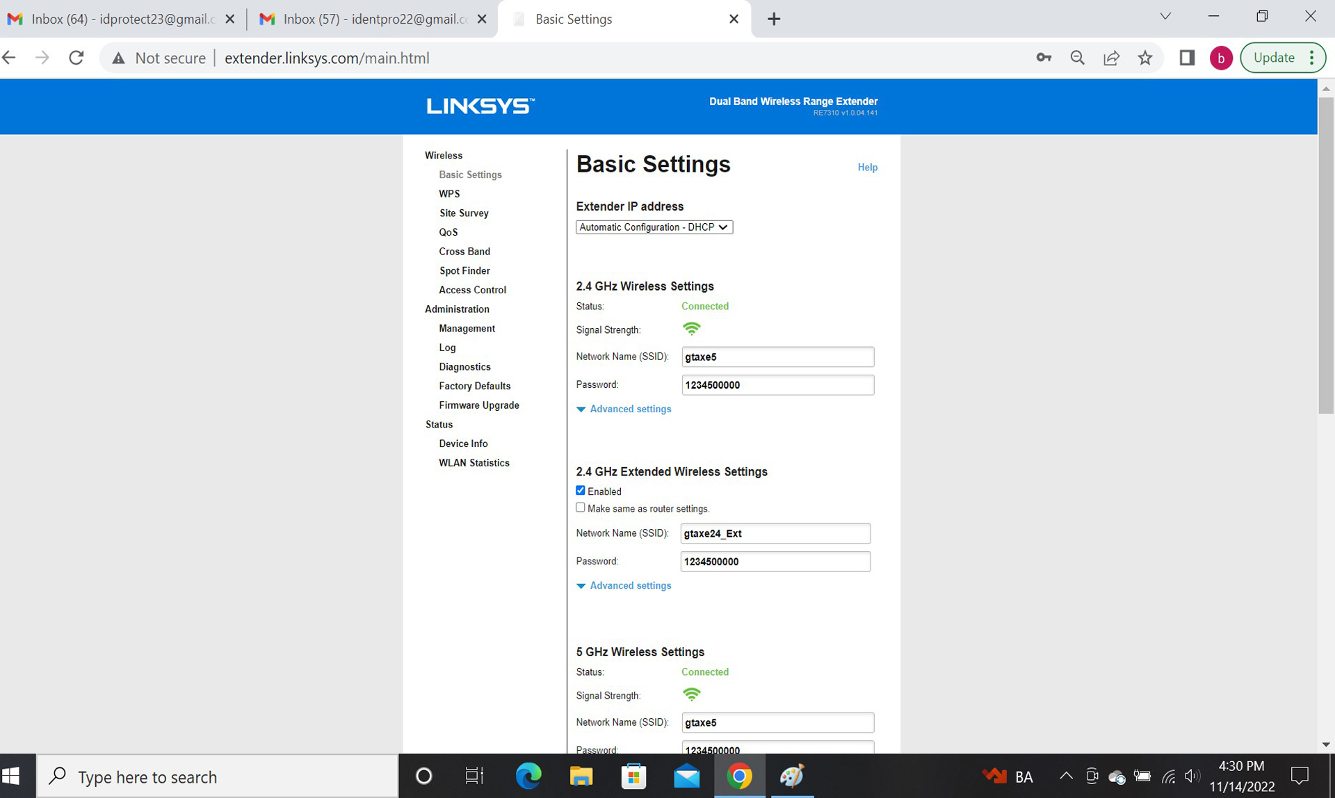The height and width of the screenshot is (798, 1335).
Task: Click the tab search chevron
Action: (x=1165, y=16)
